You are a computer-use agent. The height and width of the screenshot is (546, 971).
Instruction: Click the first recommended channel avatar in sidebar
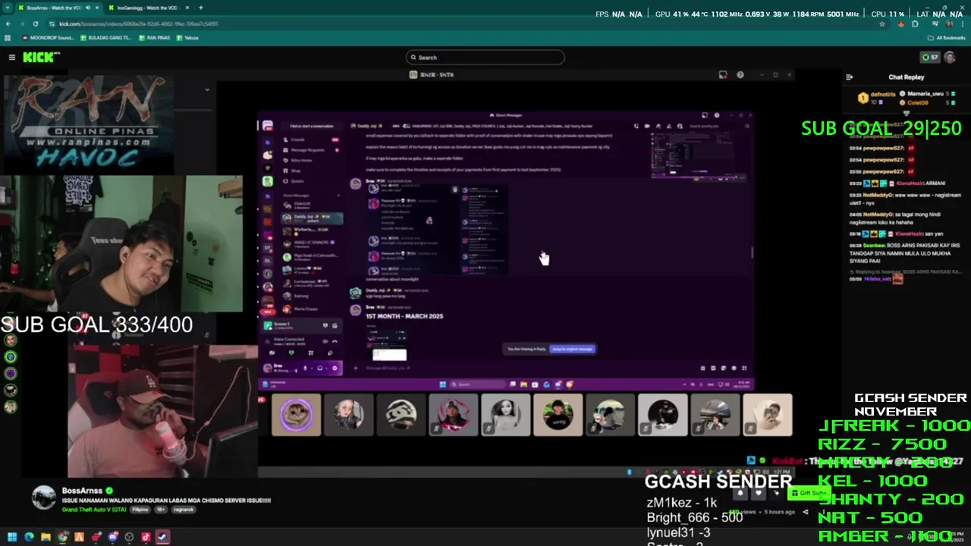[x=11, y=340]
